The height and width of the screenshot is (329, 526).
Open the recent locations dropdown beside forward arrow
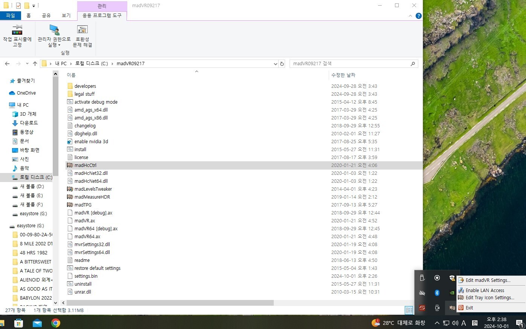(x=27, y=64)
